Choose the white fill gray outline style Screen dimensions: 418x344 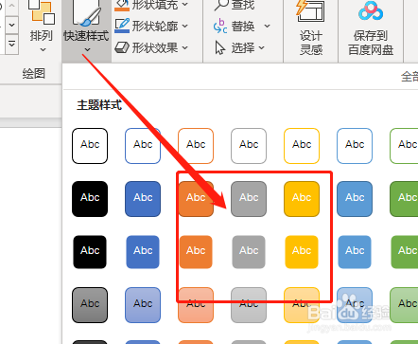point(249,146)
